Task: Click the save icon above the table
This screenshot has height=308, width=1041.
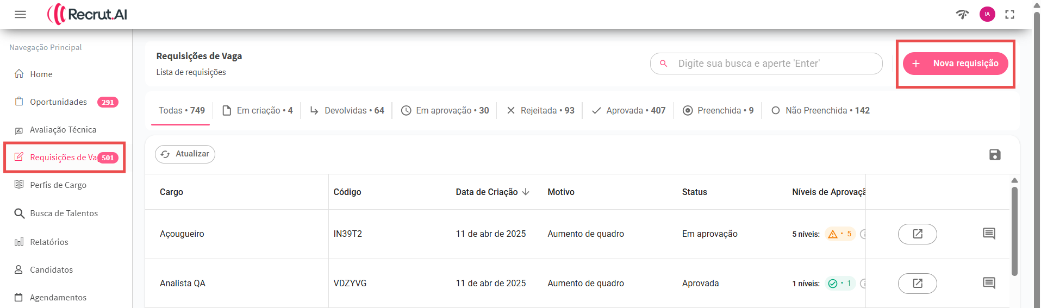Action: [x=994, y=155]
